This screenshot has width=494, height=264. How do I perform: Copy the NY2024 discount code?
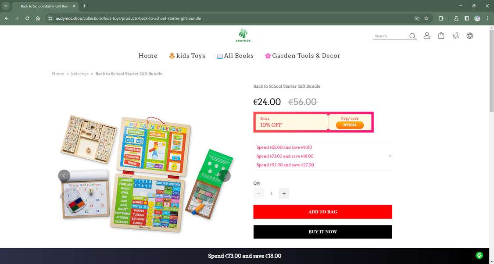[x=350, y=125]
